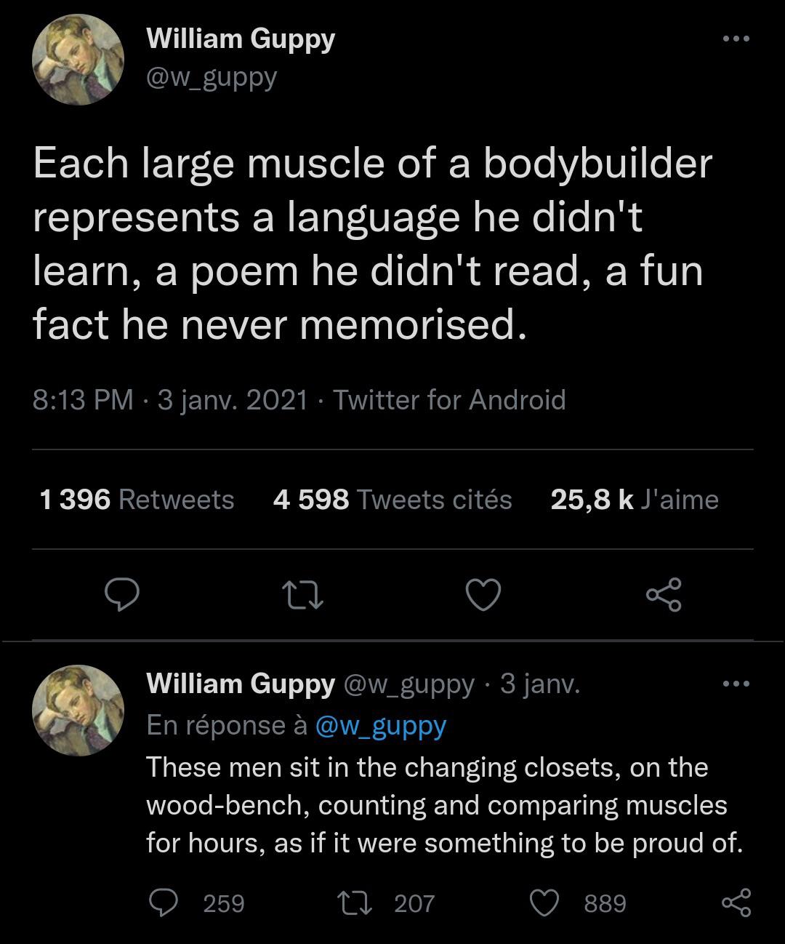This screenshot has height=944, width=785.
Task: Expand options via the three-dot menu at top right
Action: click(x=734, y=40)
